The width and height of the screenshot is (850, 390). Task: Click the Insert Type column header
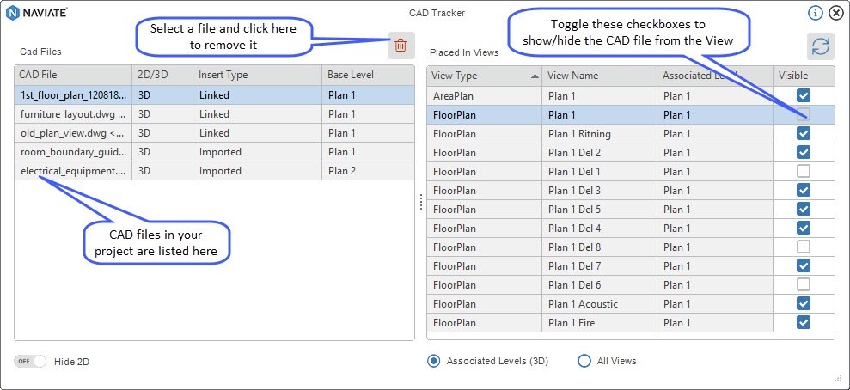[x=258, y=75]
